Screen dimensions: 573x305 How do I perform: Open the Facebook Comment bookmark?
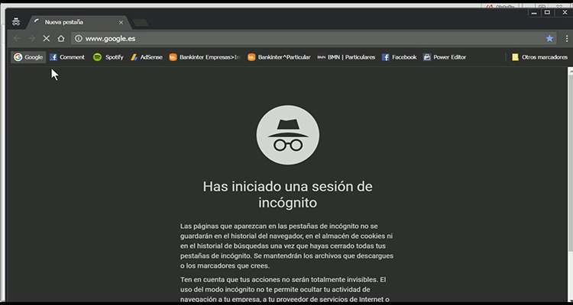pos(67,57)
